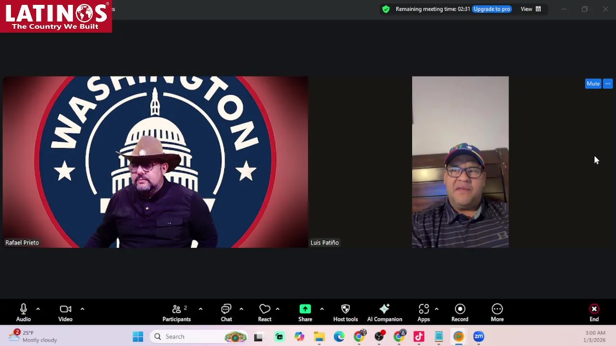Open share options caret beside Share

point(322,309)
